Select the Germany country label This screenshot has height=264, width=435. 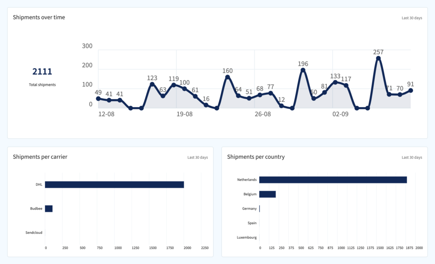point(249,208)
